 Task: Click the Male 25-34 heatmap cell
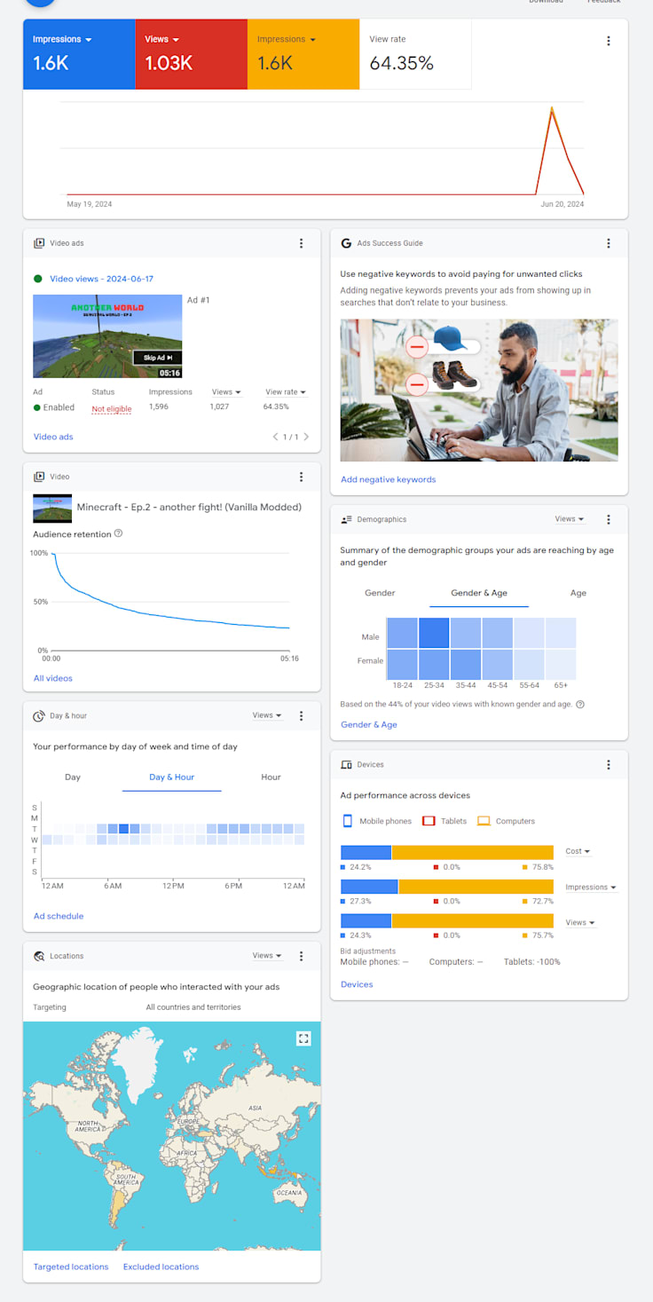coord(434,633)
